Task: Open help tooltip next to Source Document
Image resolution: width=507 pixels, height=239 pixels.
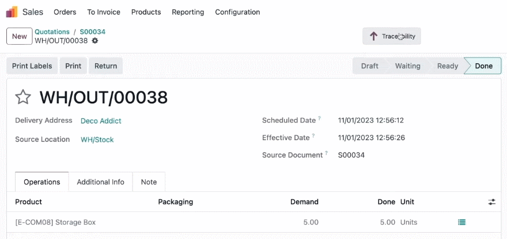Action: [x=326, y=153]
